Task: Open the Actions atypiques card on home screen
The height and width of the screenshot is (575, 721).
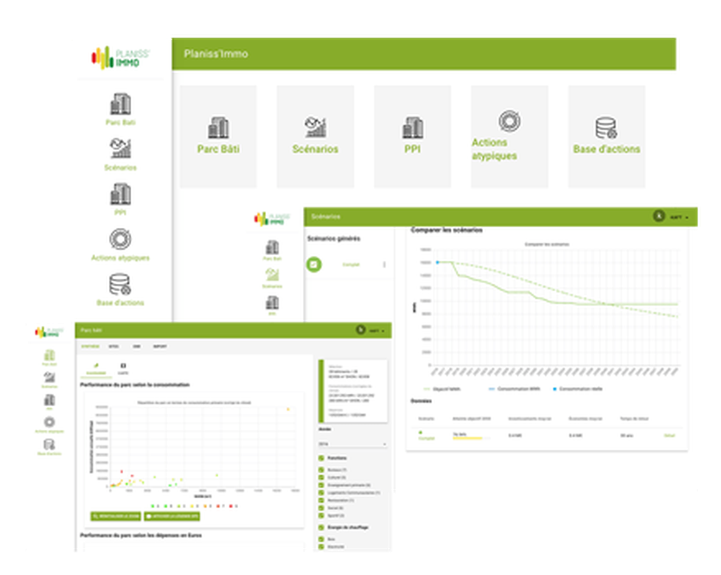Action: tap(509, 136)
